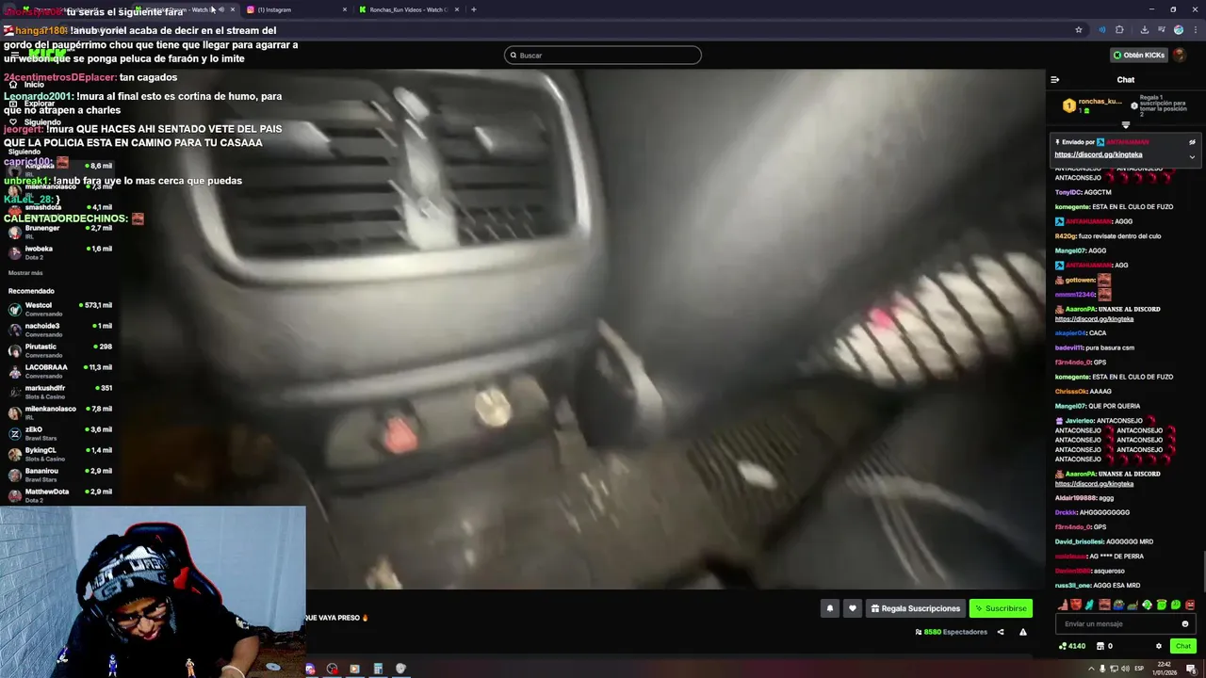
Task: Open the channel shop icon
Action: 1100,646
